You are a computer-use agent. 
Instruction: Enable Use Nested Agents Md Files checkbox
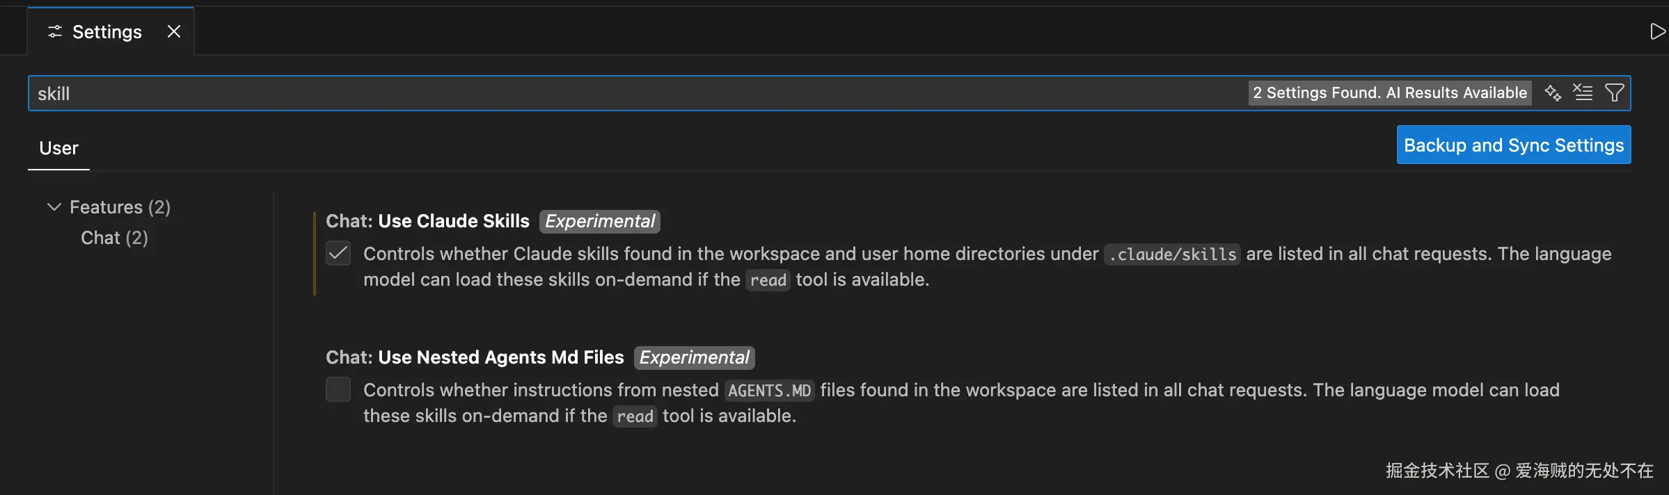(x=338, y=390)
